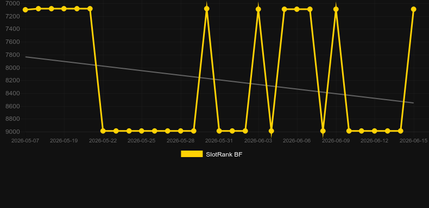Click the 8200 y-axis label

(12, 80)
